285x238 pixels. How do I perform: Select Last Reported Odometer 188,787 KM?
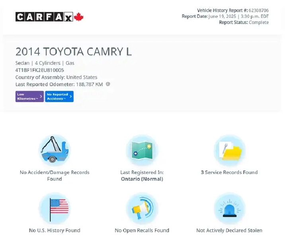[59, 84]
